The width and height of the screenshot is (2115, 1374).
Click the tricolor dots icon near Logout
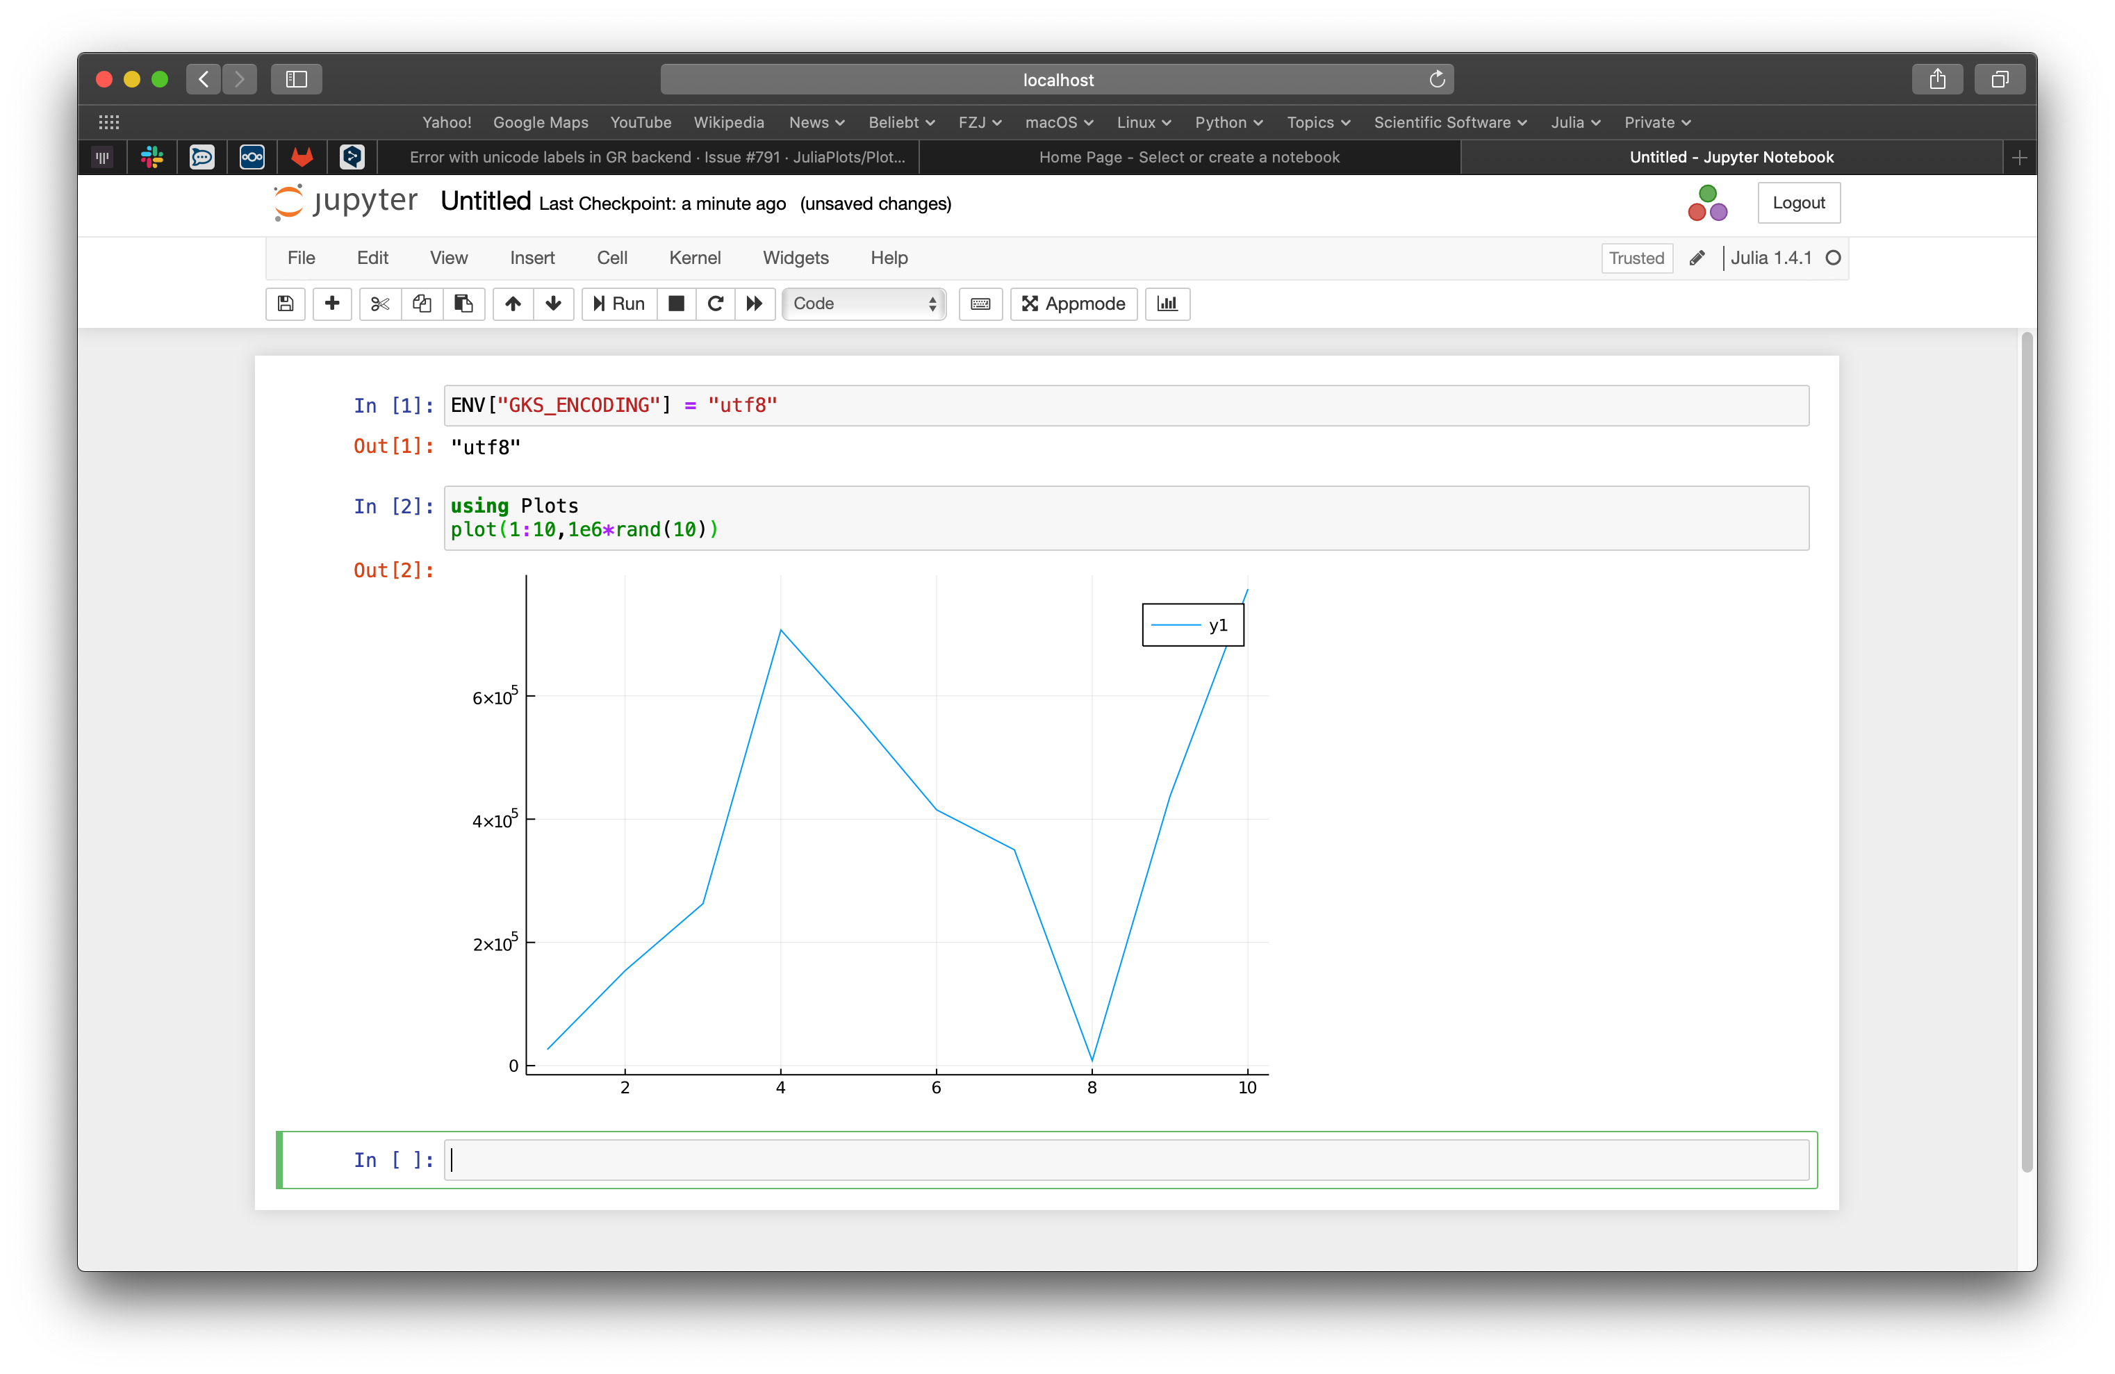[1707, 203]
